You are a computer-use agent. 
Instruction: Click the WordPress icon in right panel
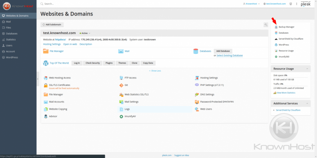276,45
